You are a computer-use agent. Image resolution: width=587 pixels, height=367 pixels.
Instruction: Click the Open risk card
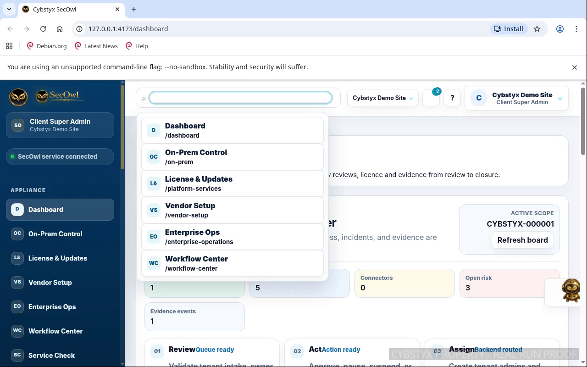tap(509, 283)
